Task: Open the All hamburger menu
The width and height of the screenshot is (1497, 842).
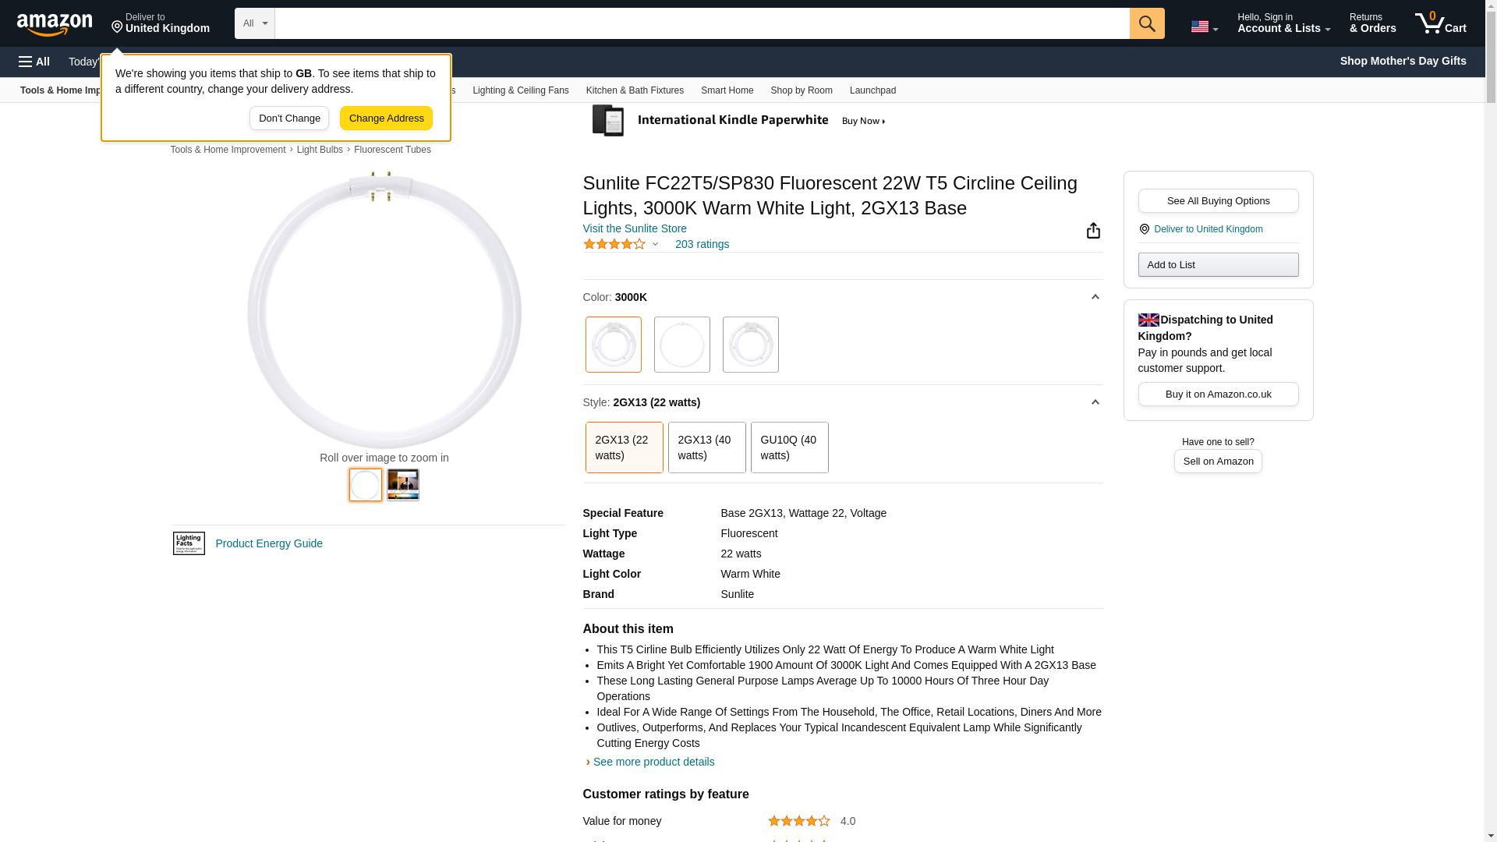Action: coord(34,62)
